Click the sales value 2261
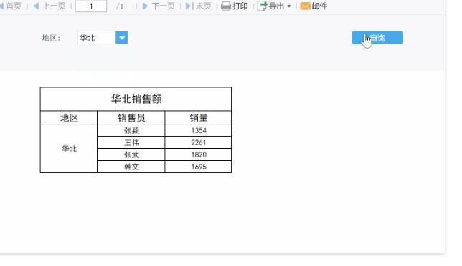462x266 pixels. click(198, 142)
